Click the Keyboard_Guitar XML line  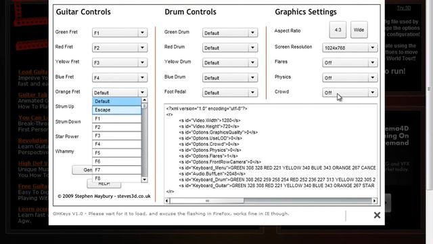pos(277,185)
